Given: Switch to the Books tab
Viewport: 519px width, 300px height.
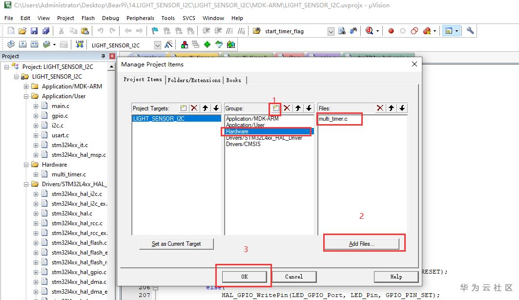Looking at the screenshot, I should tap(234, 80).
